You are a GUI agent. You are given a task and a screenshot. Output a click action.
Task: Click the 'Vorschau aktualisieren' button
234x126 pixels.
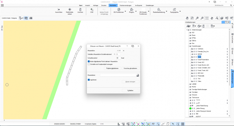[x=130, y=68]
